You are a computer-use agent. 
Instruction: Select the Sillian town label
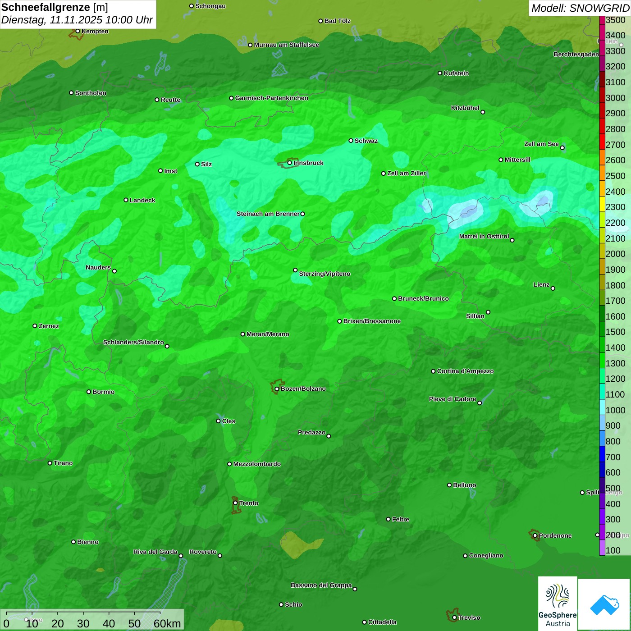point(475,316)
